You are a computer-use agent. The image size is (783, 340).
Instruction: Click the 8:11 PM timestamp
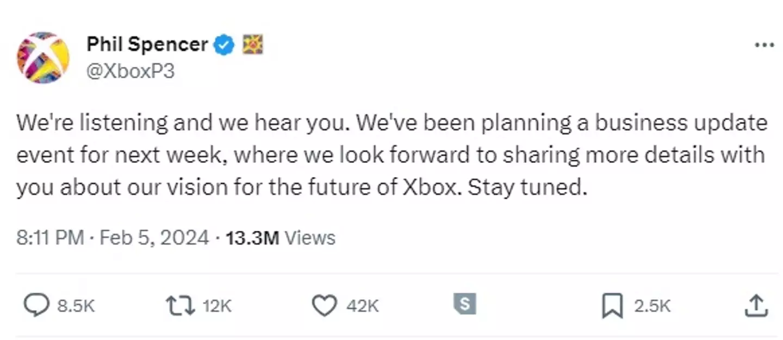[x=50, y=238]
